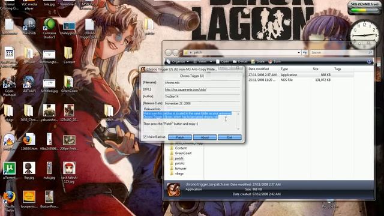Select the yakuzasho desktop image file
Image resolution: width=384 pixels, height=216 pixels.
pyautogui.click(x=49, y=113)
